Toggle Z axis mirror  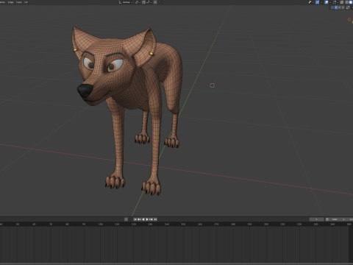pyautogui.click(x=343, y=7)
